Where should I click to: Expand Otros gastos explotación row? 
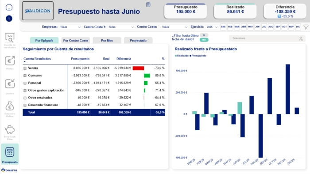(25, 91)
